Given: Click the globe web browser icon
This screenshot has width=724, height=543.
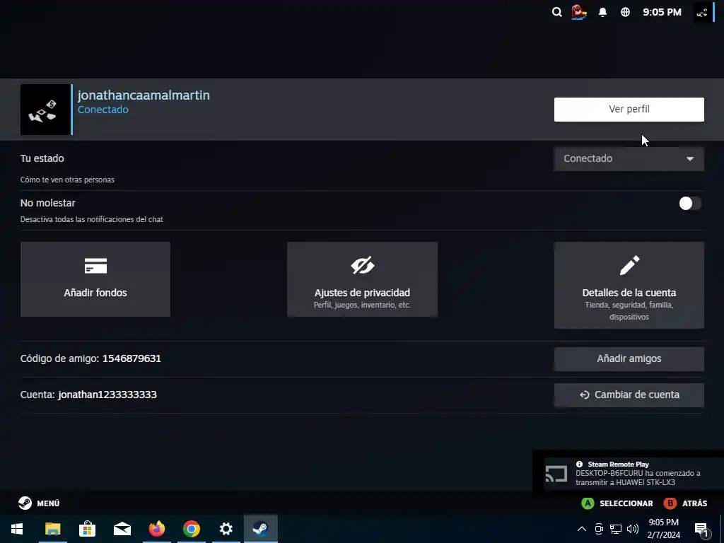Looking at the screenshot, I should [x=625, y=13].
